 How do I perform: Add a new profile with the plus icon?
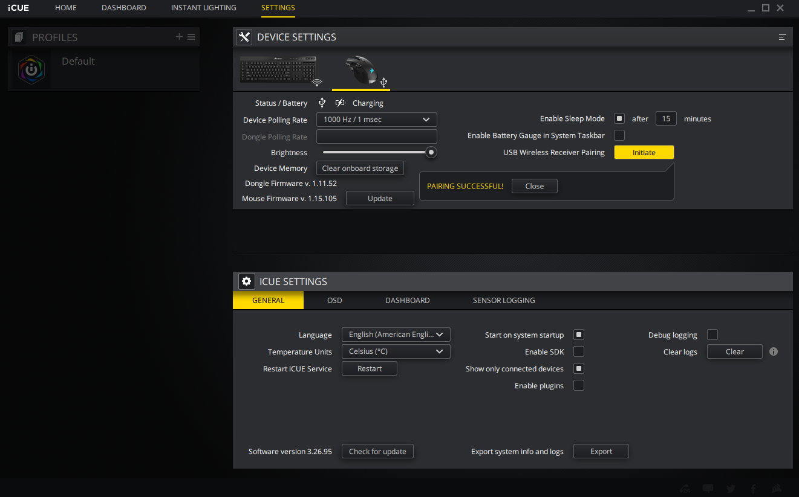click(179, 37)
